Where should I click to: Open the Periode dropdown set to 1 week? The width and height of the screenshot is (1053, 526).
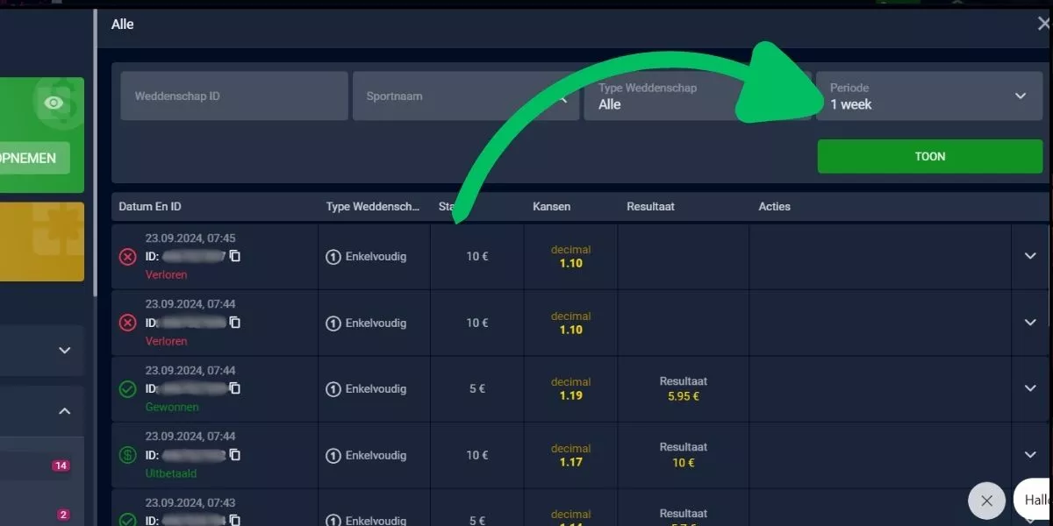[x=929, y=96]
